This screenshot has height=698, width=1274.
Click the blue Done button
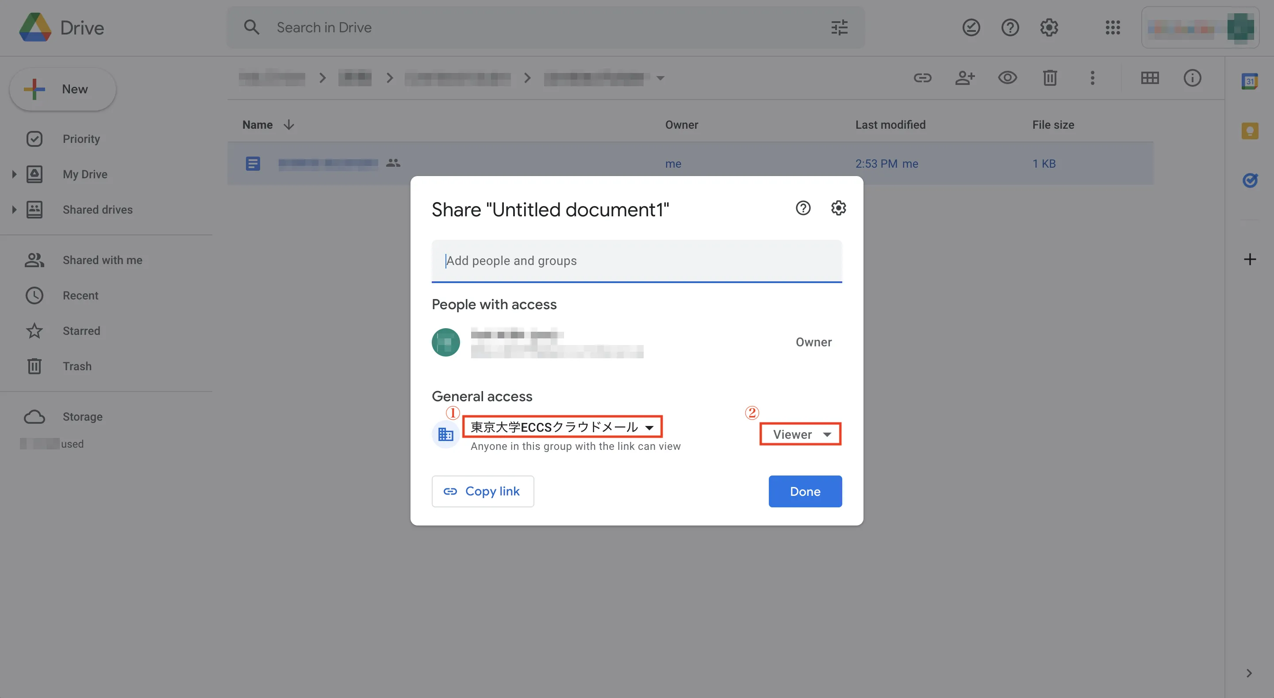click(805, 491)
